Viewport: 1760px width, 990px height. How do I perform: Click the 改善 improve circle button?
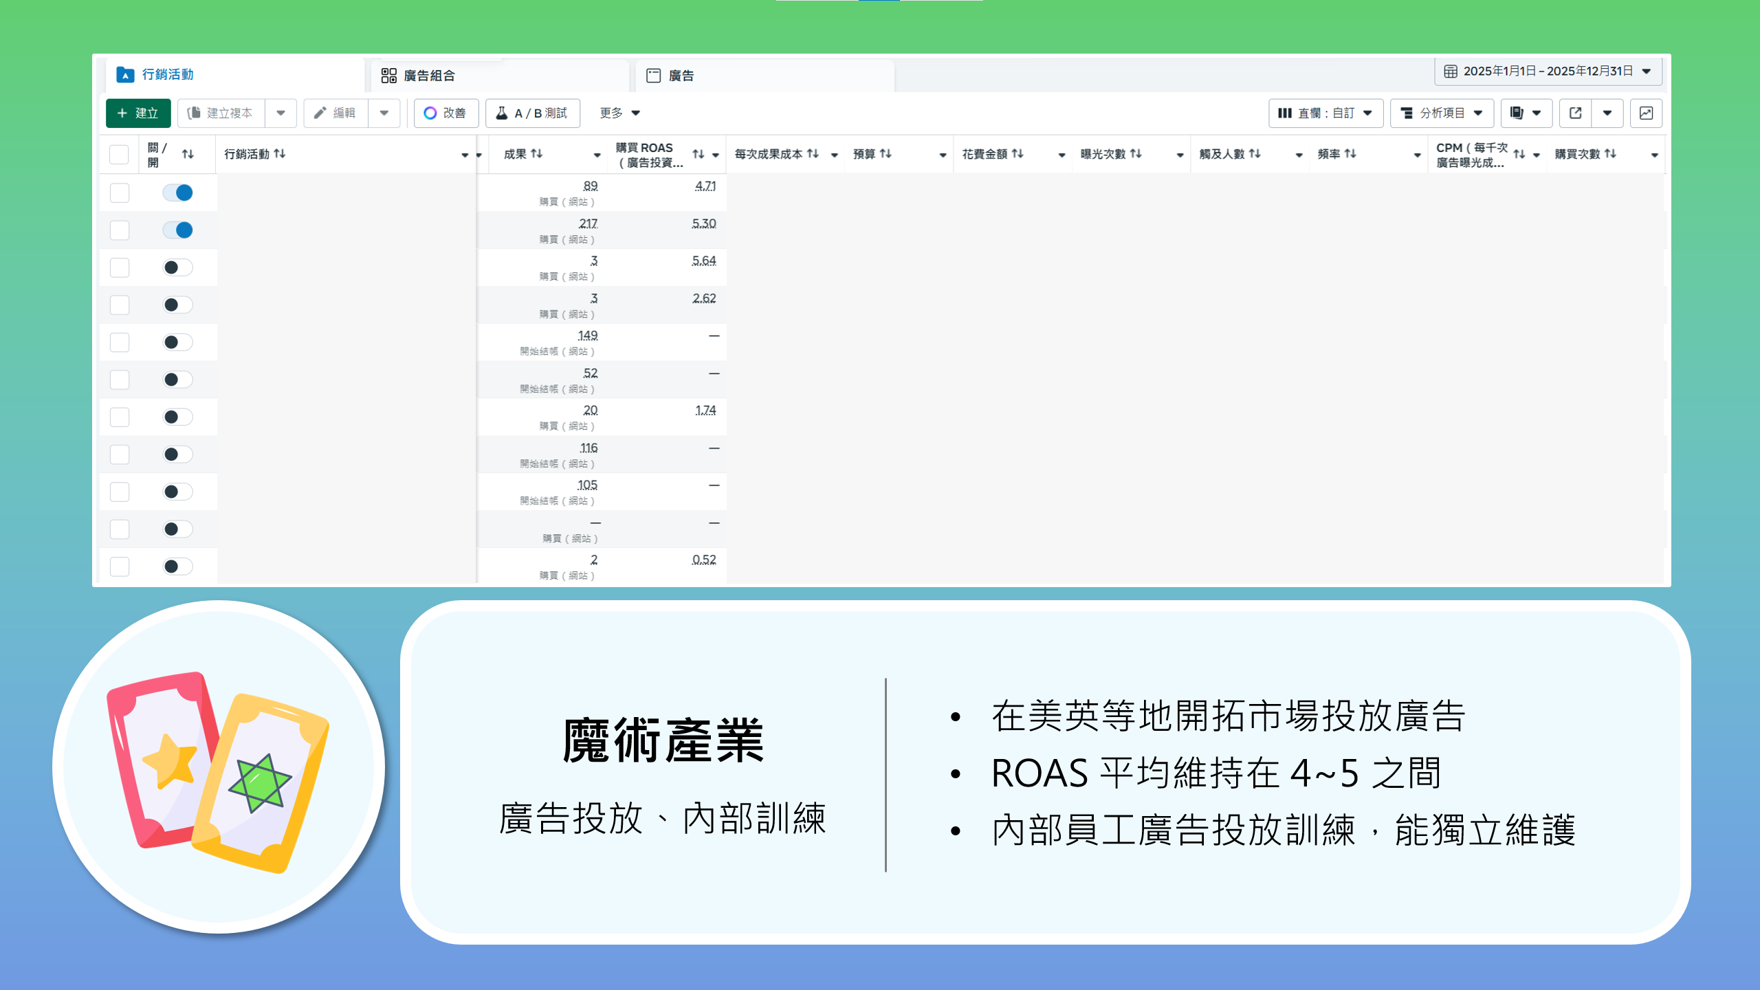pos(445,113)
